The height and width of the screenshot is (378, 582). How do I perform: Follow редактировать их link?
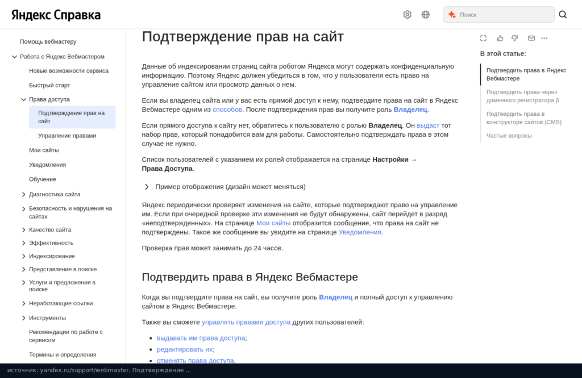185,349
